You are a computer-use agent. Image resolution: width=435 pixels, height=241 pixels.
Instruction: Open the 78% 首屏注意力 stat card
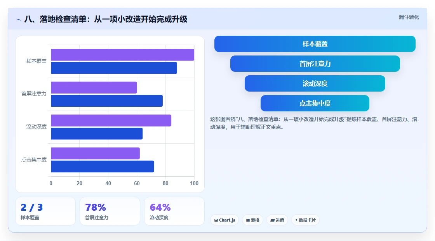[x=110, y=211]
